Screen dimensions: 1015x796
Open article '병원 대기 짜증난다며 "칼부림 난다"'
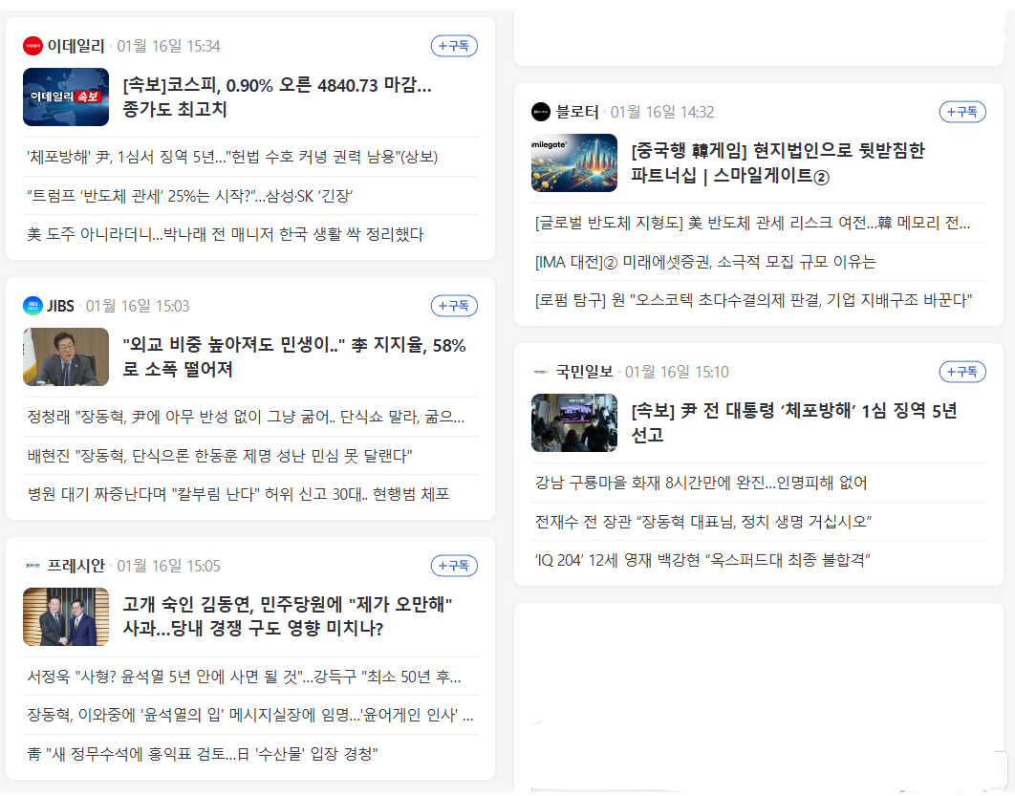click(238, 494)
